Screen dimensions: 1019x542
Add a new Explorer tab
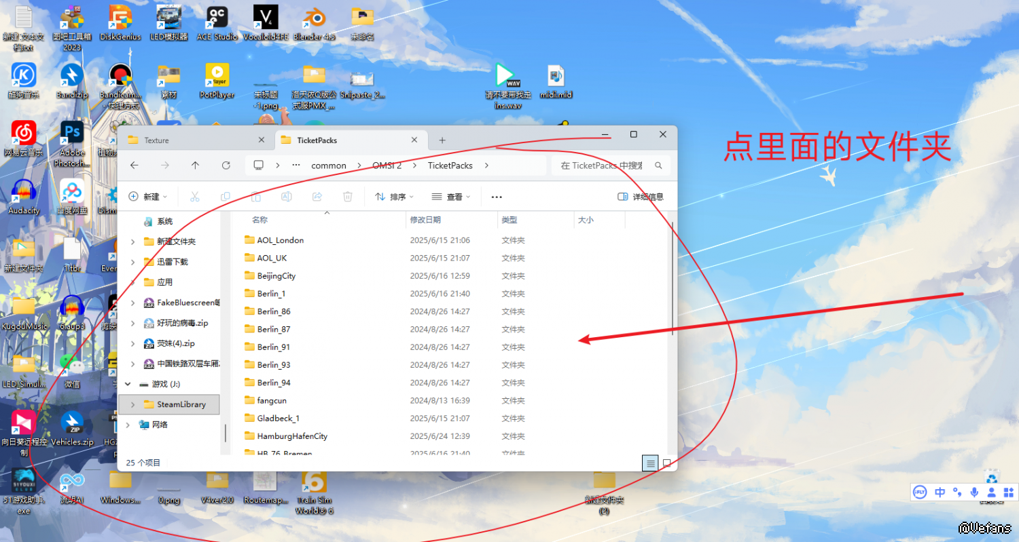tap(442, 140)
